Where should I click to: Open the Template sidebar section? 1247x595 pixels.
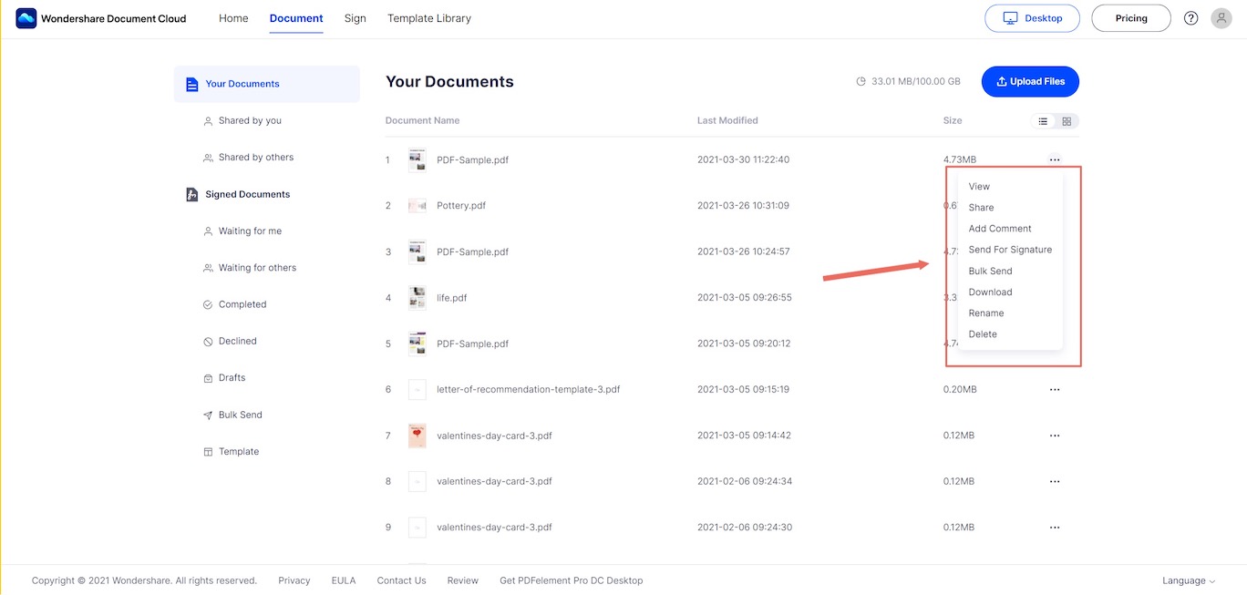238,452
